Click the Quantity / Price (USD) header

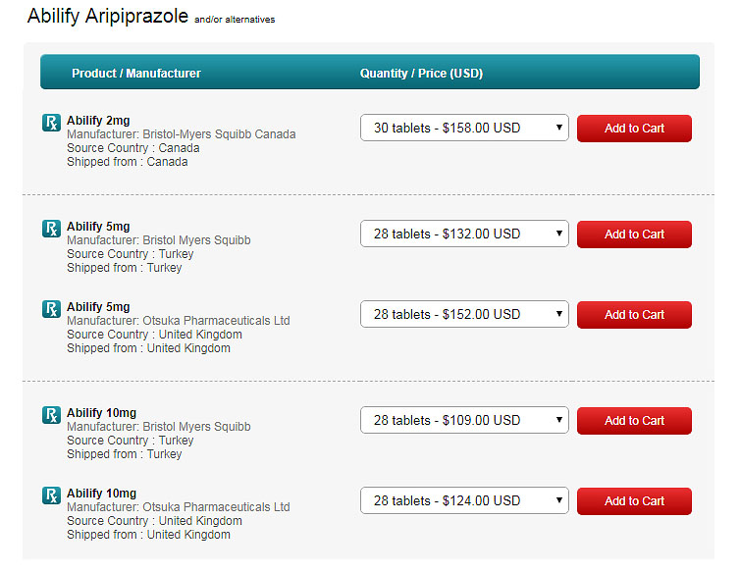(421, 74)
